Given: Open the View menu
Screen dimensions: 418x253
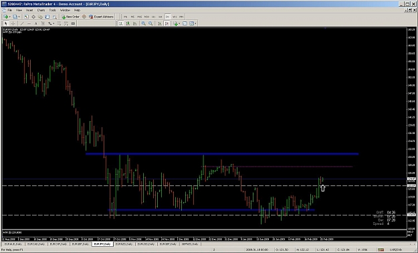Looking at the screenshot, I should [19, 10].
